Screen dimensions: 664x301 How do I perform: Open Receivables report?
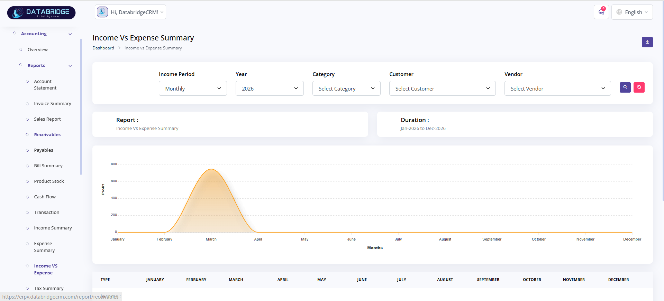(x=47, y=135)
